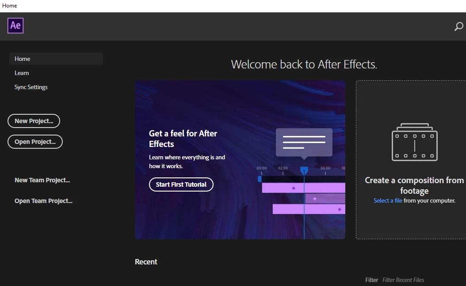Click the tutorial card timeline illustration

pyautogui.click(x=301, y=183)
